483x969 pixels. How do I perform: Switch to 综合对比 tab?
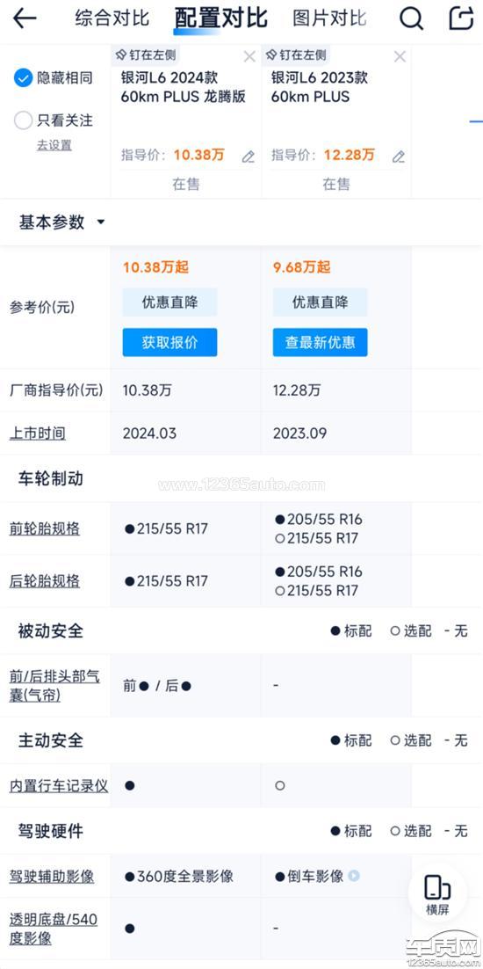point(112,18)
